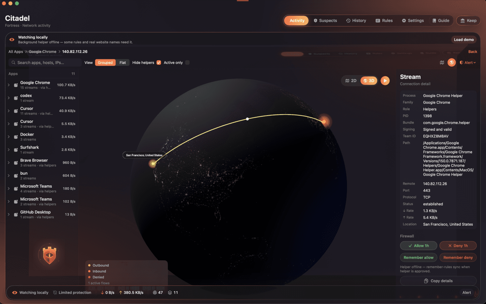Click the upload arrow beside 380.5 KB/s
This screenshot has height=304, width=486.
(x=120, y=293)
